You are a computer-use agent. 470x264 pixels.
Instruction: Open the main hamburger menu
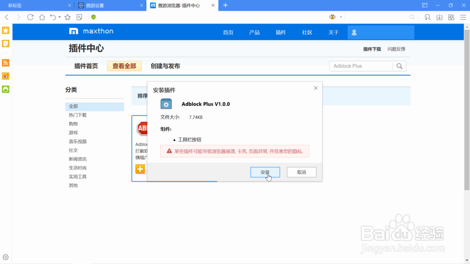[x=463, y=17]
